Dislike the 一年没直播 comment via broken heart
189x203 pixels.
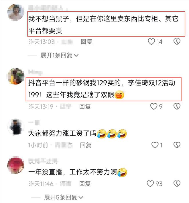click(x=177, y=184)
